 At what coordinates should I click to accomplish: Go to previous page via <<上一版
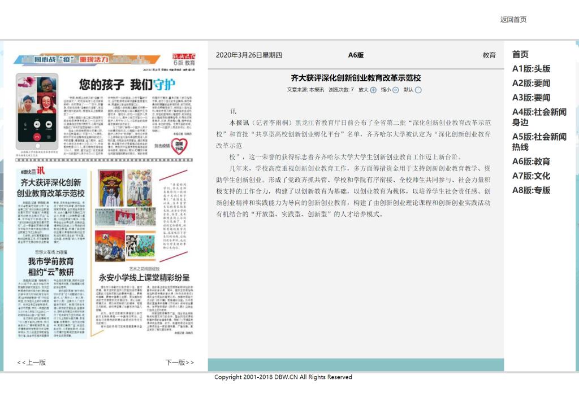(x=31, y=363)
